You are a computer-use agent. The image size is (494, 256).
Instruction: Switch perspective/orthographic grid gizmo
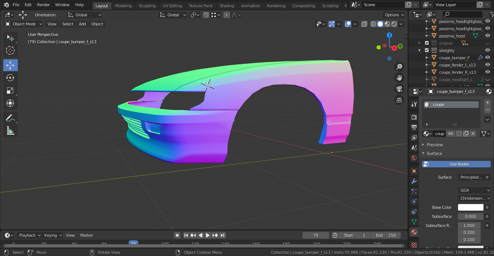coord(399,99)
